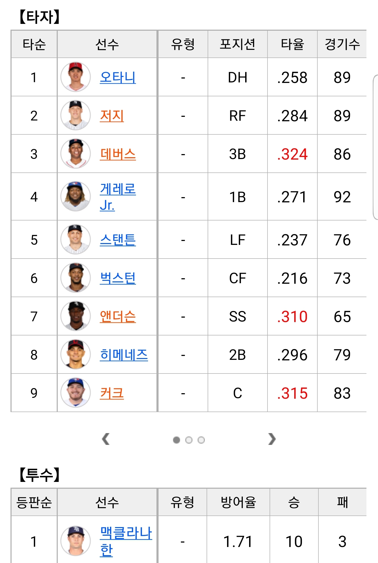The image size is (378, 563).
Task: Go to the next lineup page arrow
Action: click(x=272, y=439)
